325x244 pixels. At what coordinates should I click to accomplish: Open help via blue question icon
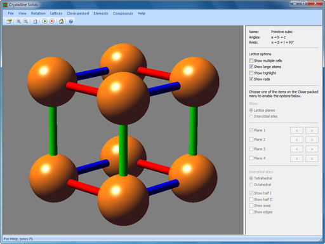71,22
